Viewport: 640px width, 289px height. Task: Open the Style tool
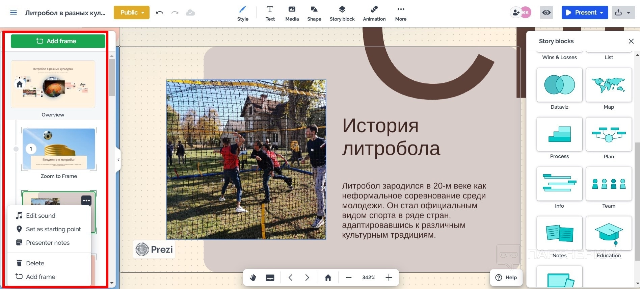point(242,14)
